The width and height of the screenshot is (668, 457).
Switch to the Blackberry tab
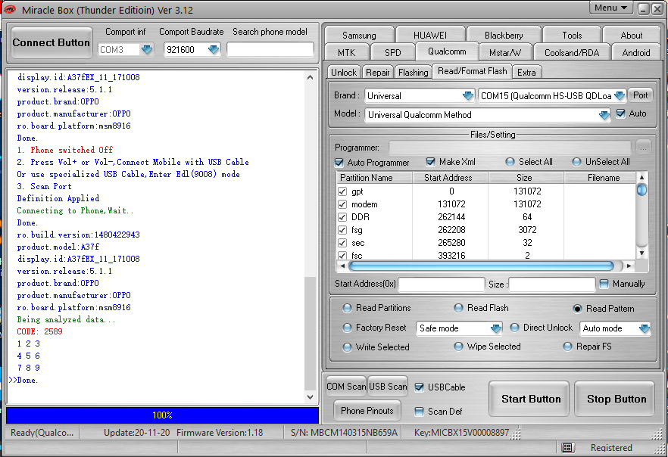click(504, 35)
